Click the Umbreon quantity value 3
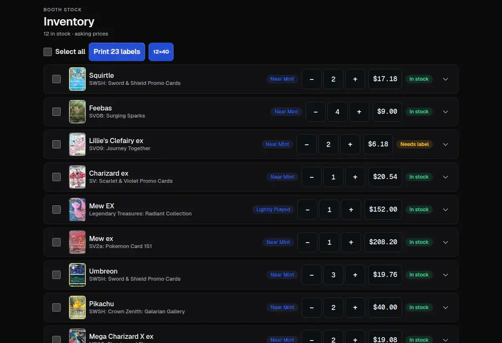The height and width of the screenshot is (343, 502). pos(333,275)
